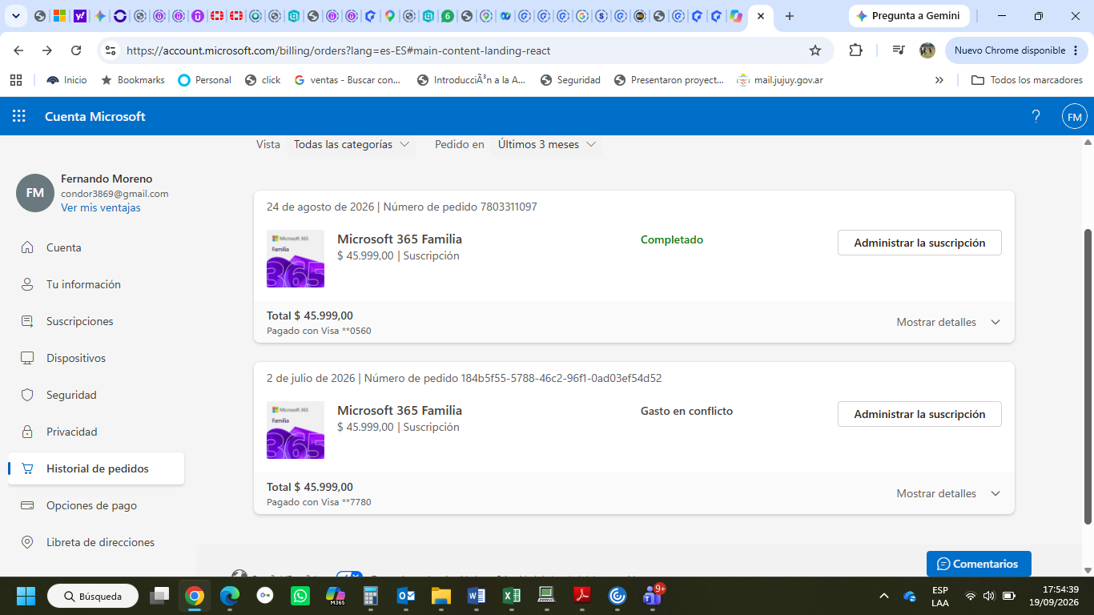
Task: Reload the page with the refresh icon
Action: pos(76,50)
